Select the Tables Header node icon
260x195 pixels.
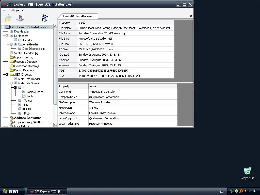[x=24, y=91]
